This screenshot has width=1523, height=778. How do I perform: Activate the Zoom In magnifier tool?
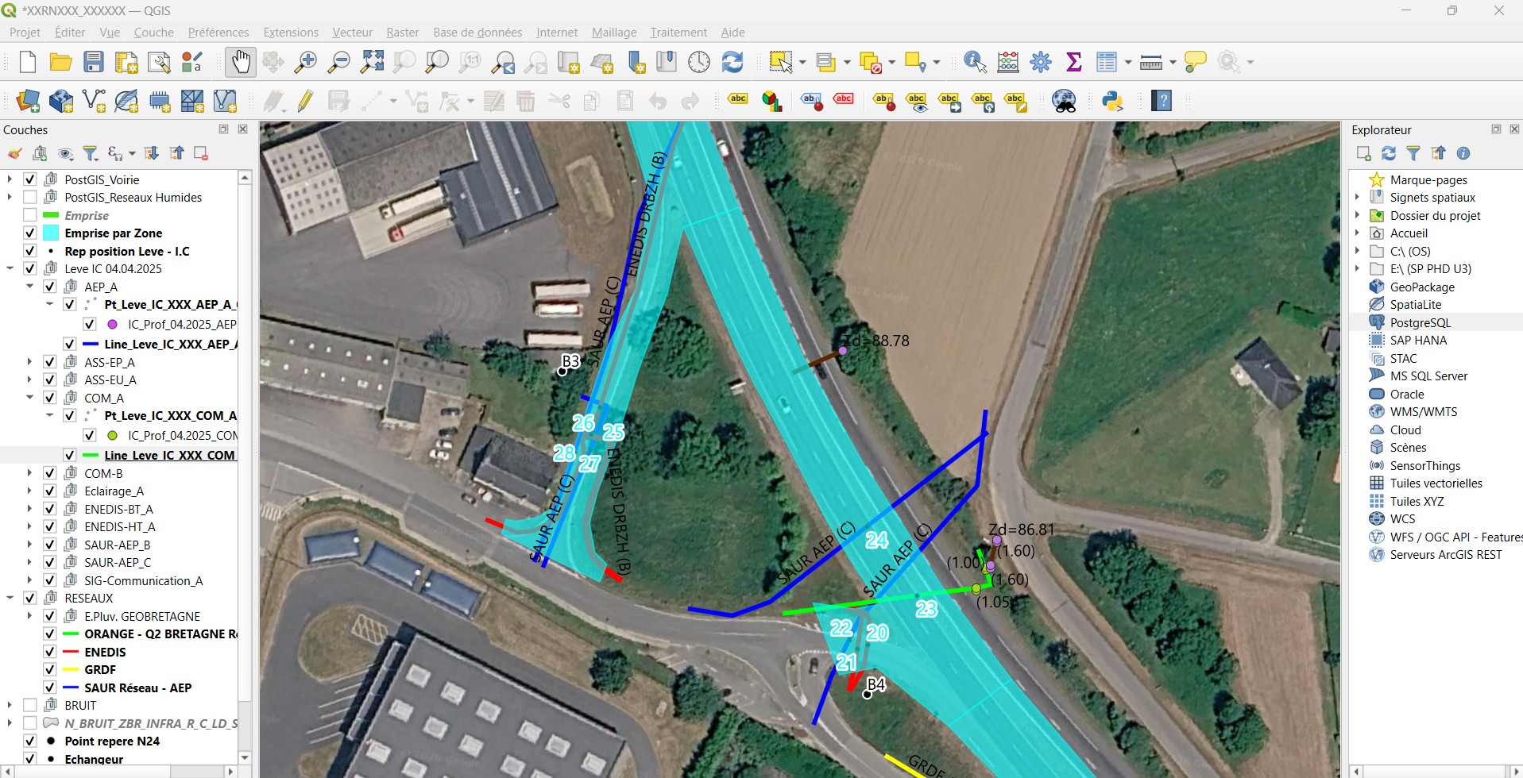coord(306,62)
